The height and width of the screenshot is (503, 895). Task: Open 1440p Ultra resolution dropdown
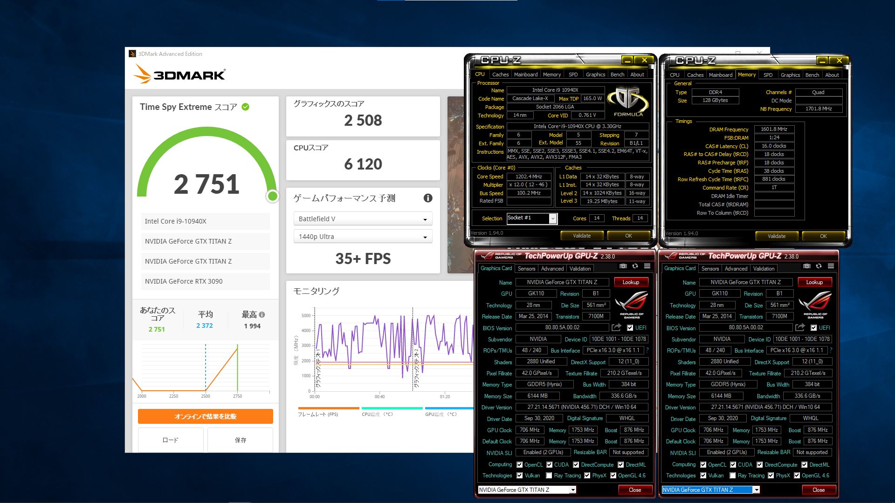pyautogui.click(x=363, y=237)
